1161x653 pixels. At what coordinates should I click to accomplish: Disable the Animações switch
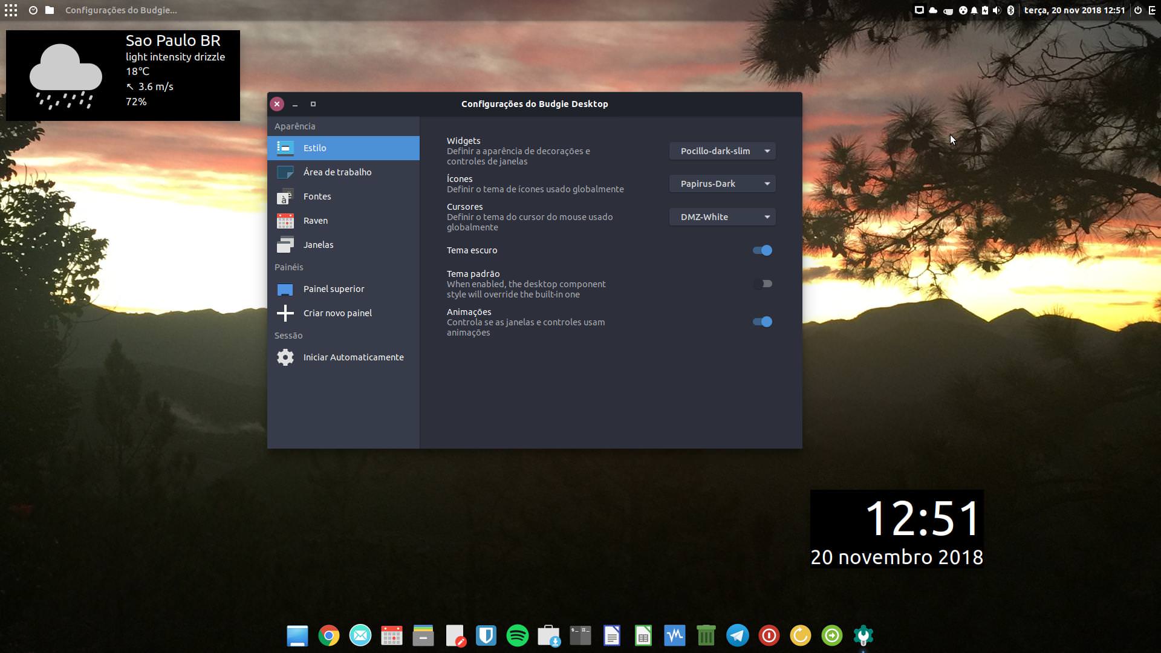tap(763, 322)
